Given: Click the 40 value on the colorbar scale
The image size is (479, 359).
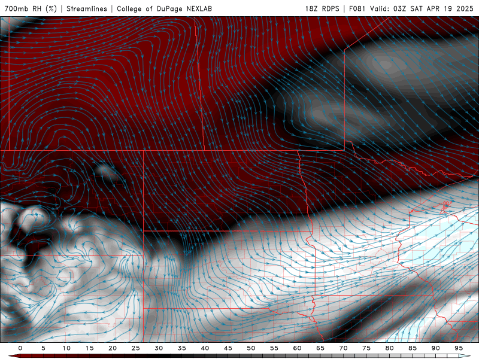Looking at the screenshot, I should 205,348.
